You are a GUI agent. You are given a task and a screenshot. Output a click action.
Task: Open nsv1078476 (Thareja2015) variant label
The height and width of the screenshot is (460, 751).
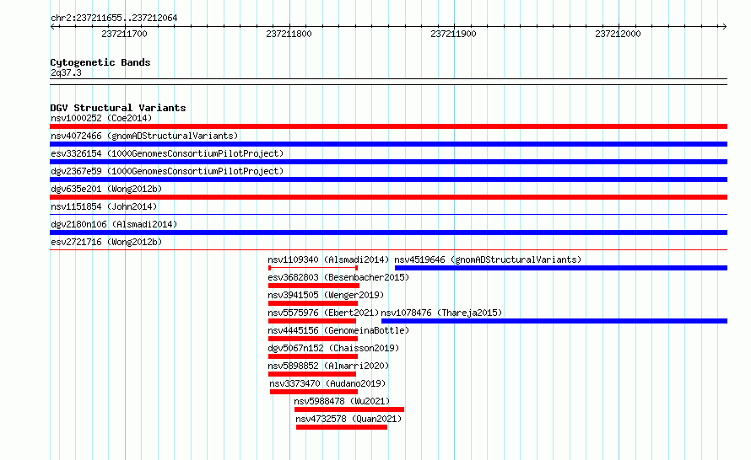(441, 313)
